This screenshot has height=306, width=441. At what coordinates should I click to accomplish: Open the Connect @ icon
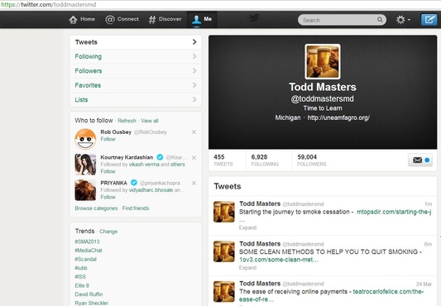coord(110,19)
